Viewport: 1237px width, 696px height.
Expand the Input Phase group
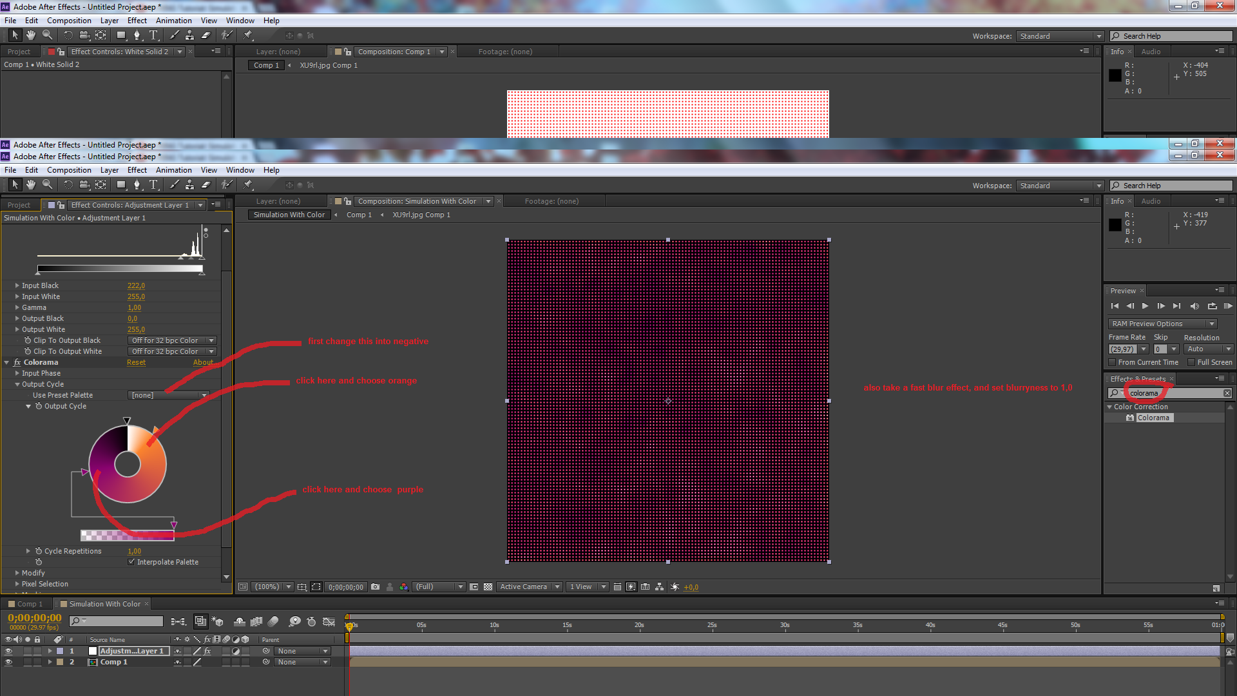tap(17, 373)
